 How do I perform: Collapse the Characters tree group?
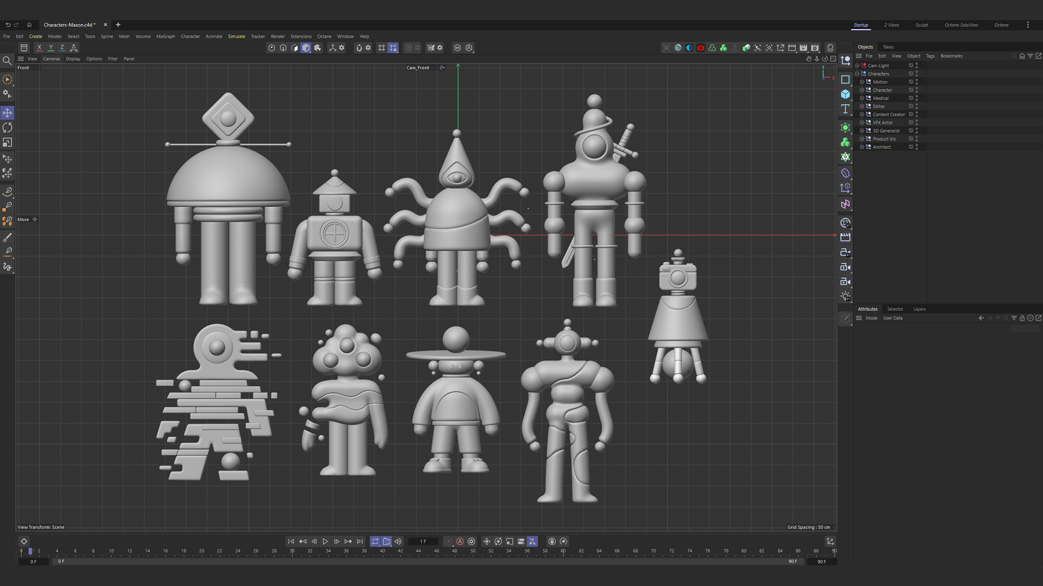[x=857, y=74]
